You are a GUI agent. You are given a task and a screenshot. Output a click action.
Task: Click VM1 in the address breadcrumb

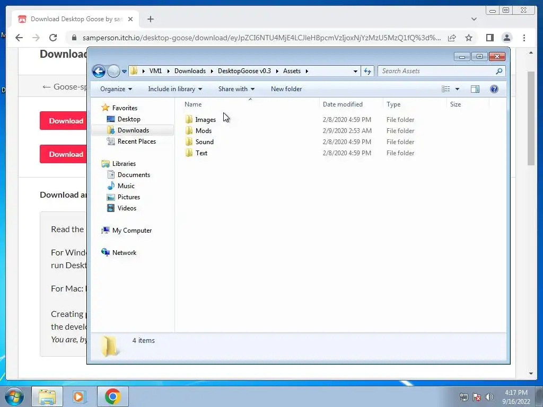[x=155, y=71]
